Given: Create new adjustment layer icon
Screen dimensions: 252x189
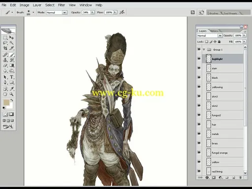Looking at the screenshot, I should (220, 178).
